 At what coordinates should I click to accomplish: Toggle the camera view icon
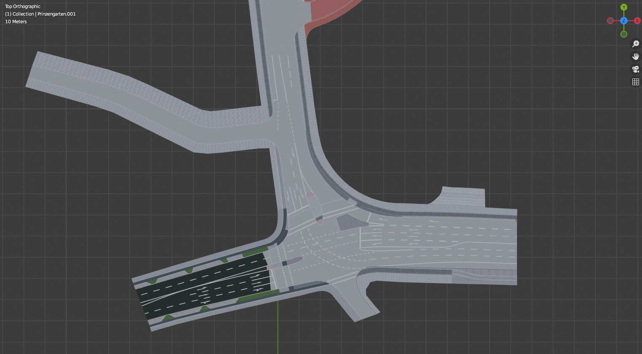[x=636, y=69]
